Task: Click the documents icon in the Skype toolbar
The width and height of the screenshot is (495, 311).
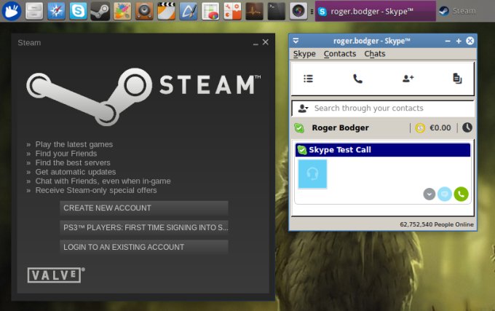Action: point(457,79)
